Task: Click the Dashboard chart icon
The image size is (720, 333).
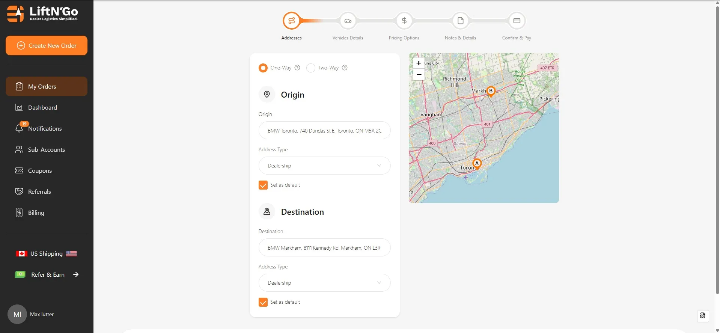Action: pos(19,107)
